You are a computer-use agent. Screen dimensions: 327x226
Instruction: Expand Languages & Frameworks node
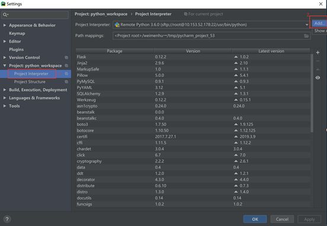click(x=5, y=98)
